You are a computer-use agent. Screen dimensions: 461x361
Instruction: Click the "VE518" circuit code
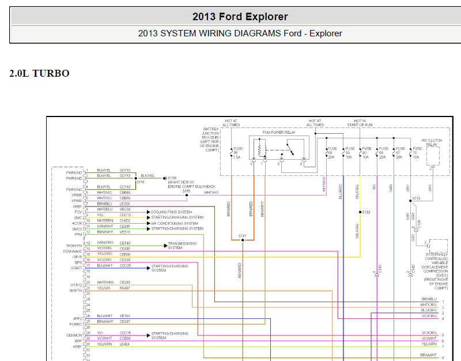[x=124, y=232]
